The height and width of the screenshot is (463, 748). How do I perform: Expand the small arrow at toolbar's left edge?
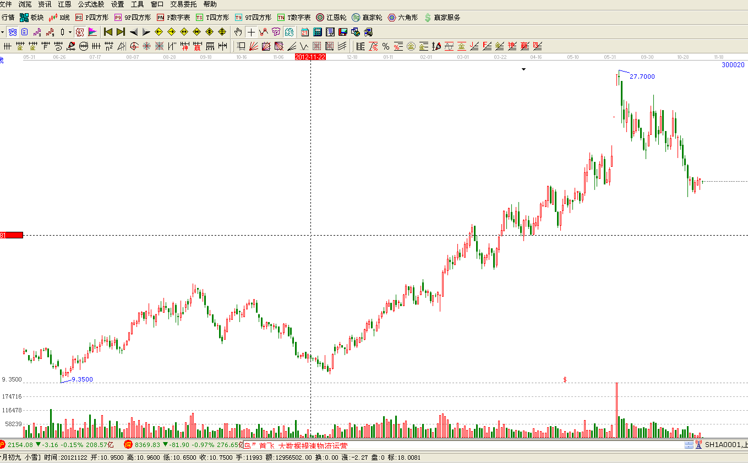pos(3,32)
